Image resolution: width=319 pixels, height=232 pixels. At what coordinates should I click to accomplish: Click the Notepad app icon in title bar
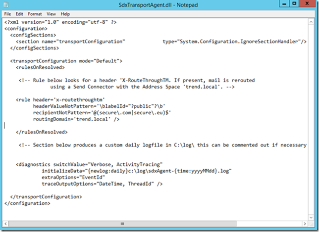pos(6,4)
